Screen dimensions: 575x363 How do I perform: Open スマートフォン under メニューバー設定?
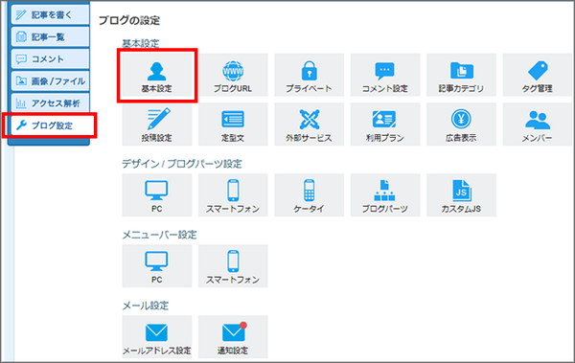(233, 266)
